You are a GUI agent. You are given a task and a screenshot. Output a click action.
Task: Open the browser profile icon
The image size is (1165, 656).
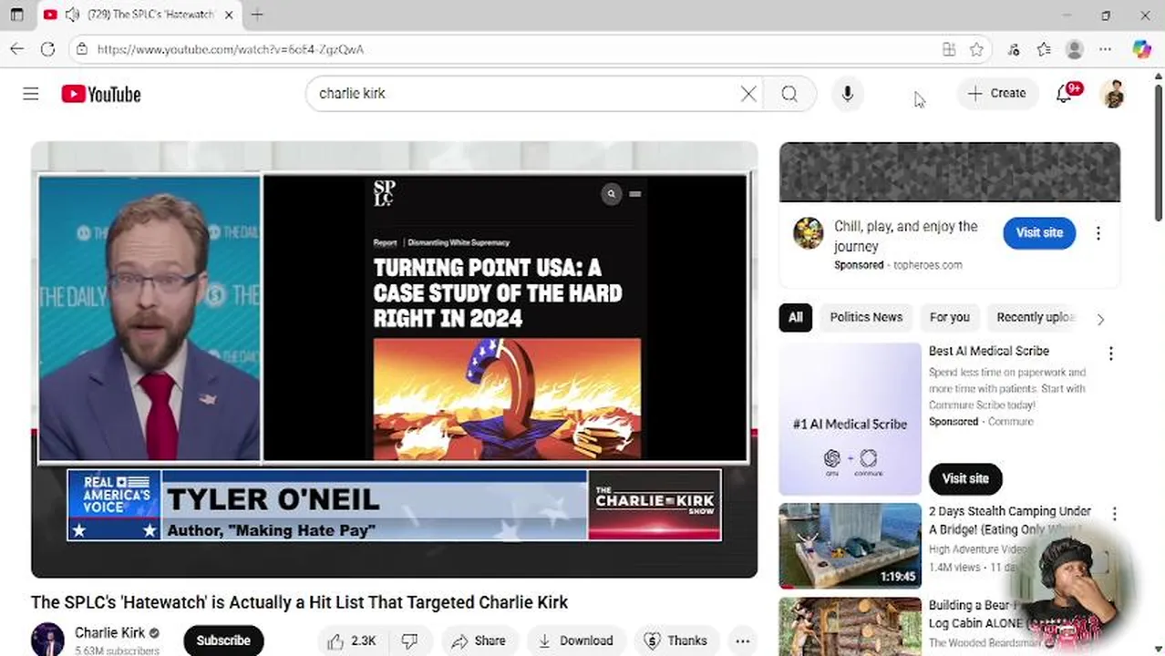[1075, 49]
